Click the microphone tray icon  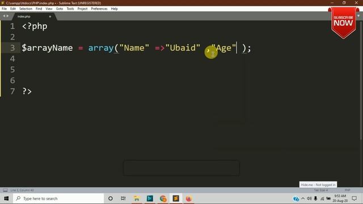[315, 198]
